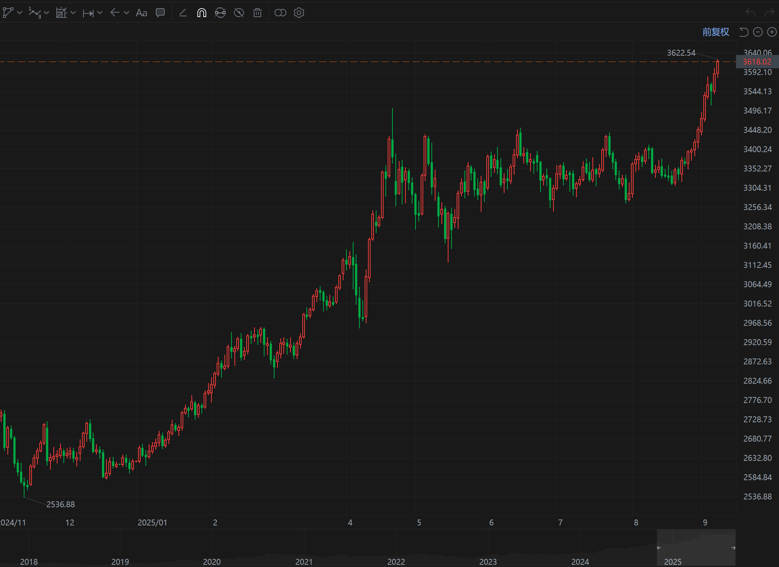Select the wave pattern drawing tool
779x567 pixels.
(34, 13)
